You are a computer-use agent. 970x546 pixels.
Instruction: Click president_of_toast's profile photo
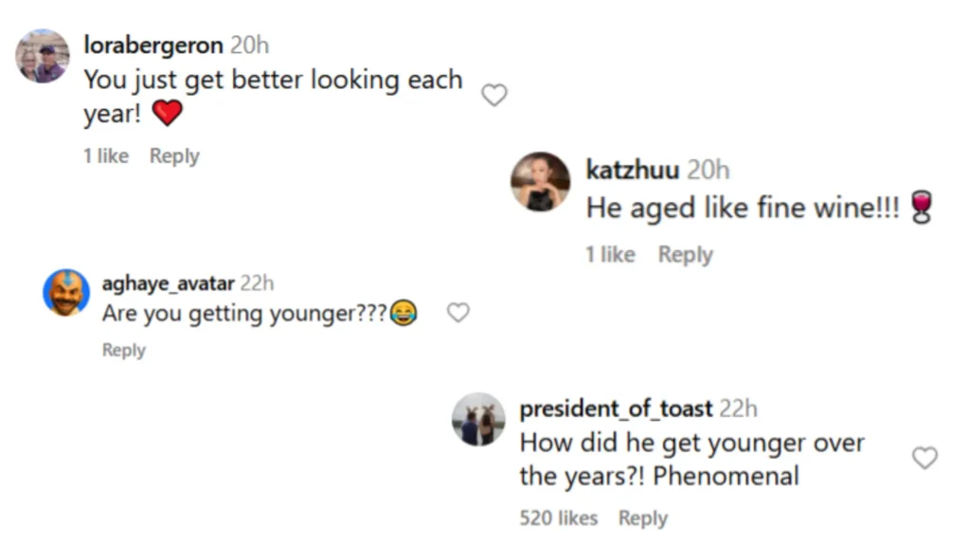478,419
